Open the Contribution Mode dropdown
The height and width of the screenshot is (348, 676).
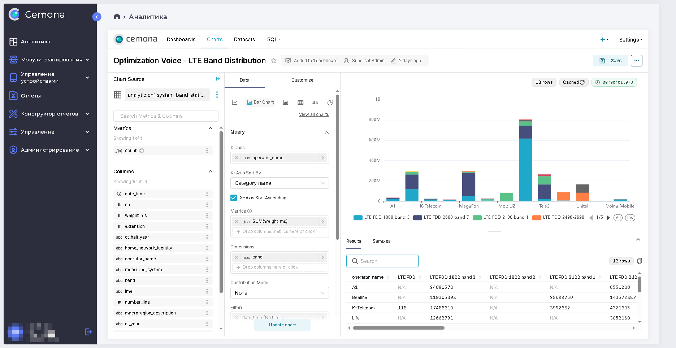(x=279, y=293)
